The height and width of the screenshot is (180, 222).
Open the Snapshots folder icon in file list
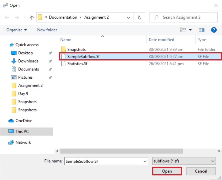coord(63,49)
